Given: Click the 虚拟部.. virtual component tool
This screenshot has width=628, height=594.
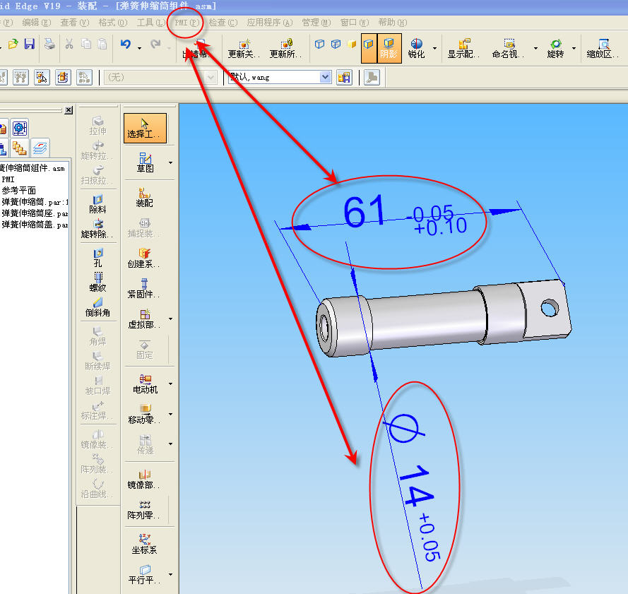Looking at the screenshot, I should click(144, 319).
